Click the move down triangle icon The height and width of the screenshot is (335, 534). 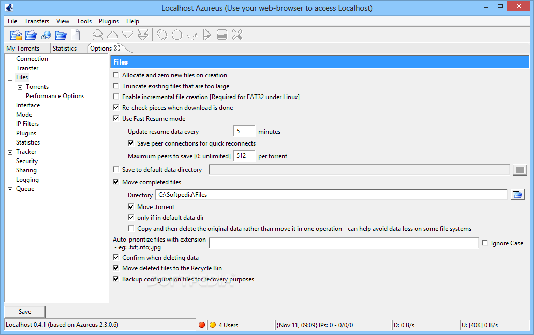click(x=128, y=35)
